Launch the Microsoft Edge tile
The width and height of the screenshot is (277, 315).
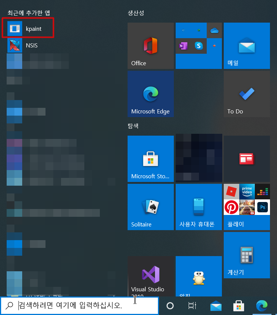click(151, 94)
